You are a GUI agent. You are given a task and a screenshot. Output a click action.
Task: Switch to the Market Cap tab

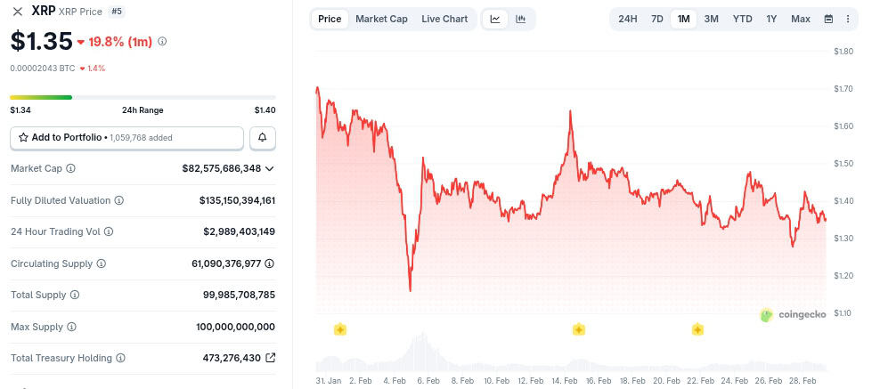[x=381, y=19]
